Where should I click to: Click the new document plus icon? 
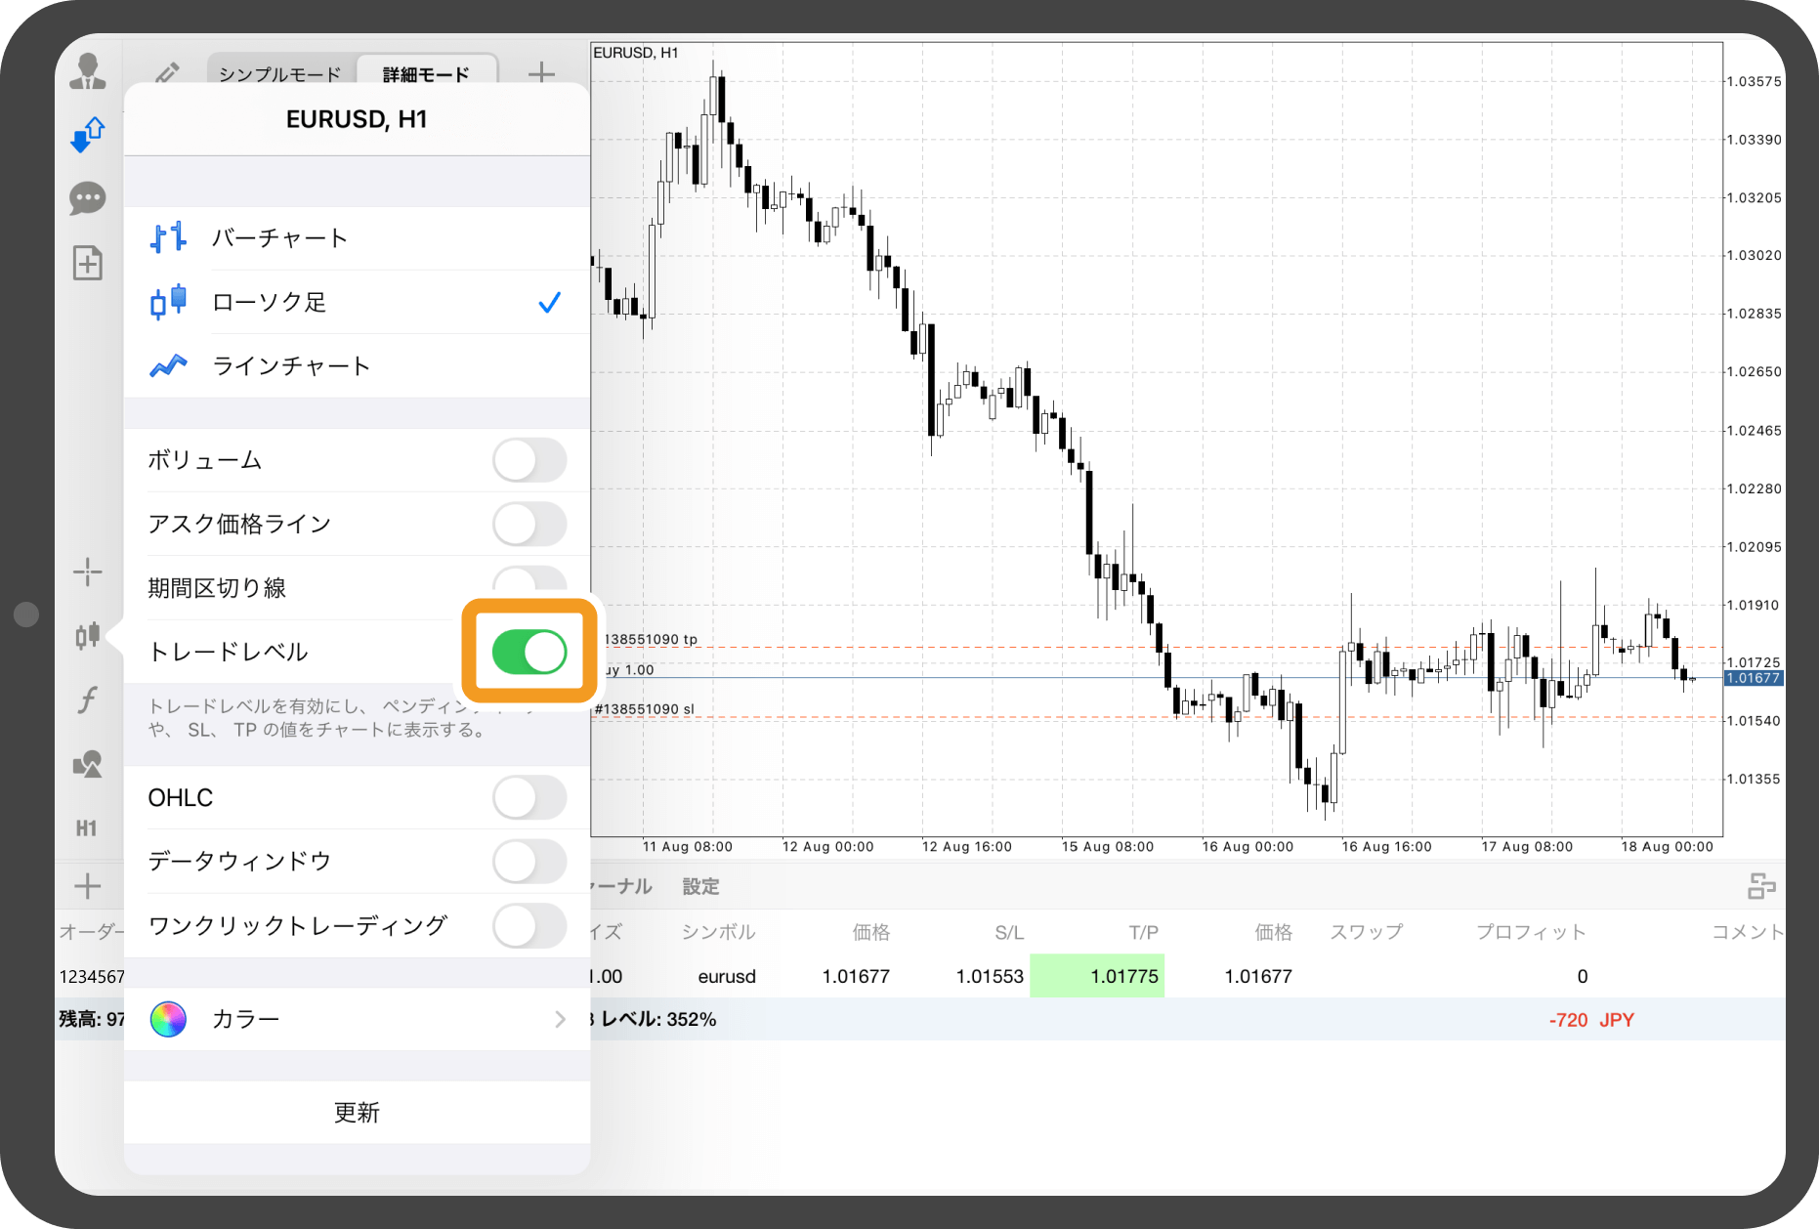88,263
